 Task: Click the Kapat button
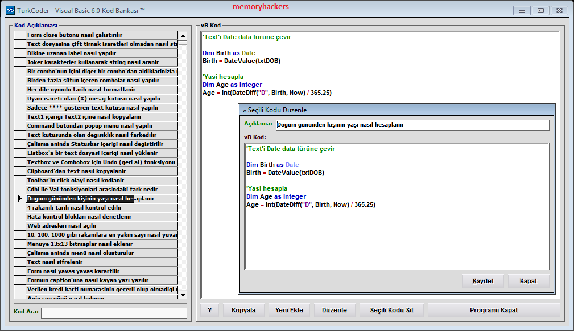pos(528,281)
